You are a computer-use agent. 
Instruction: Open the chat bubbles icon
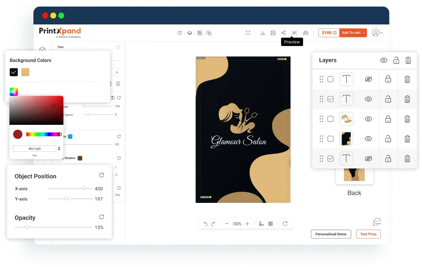377,222
